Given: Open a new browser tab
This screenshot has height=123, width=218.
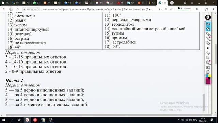Looking at the screenshot, I should 172,3.
